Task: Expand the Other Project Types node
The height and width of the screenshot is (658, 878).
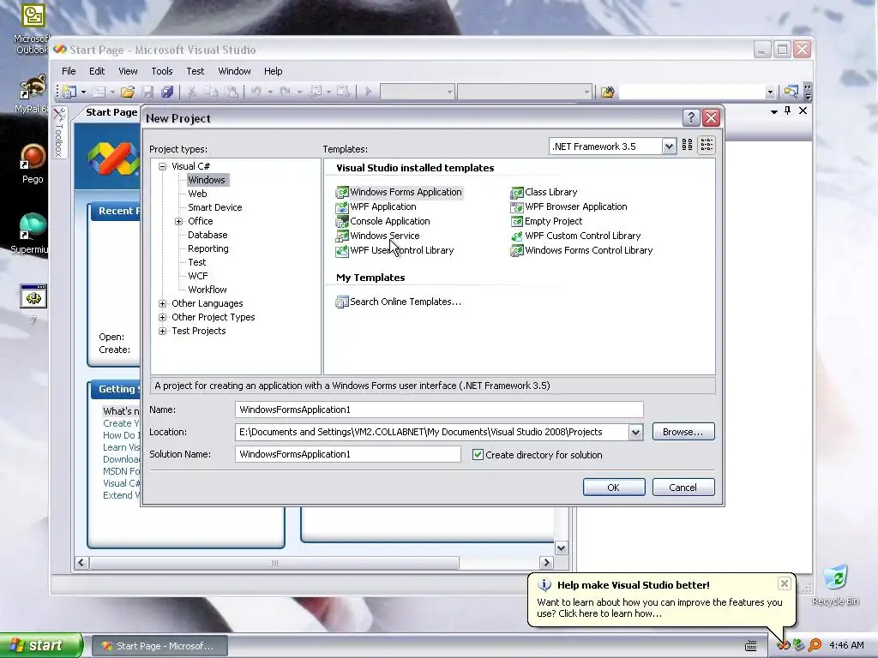Action: point(162,317)
